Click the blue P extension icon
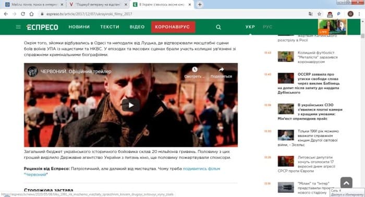Viewport: 365px width, 197px height. pos(339,14)
